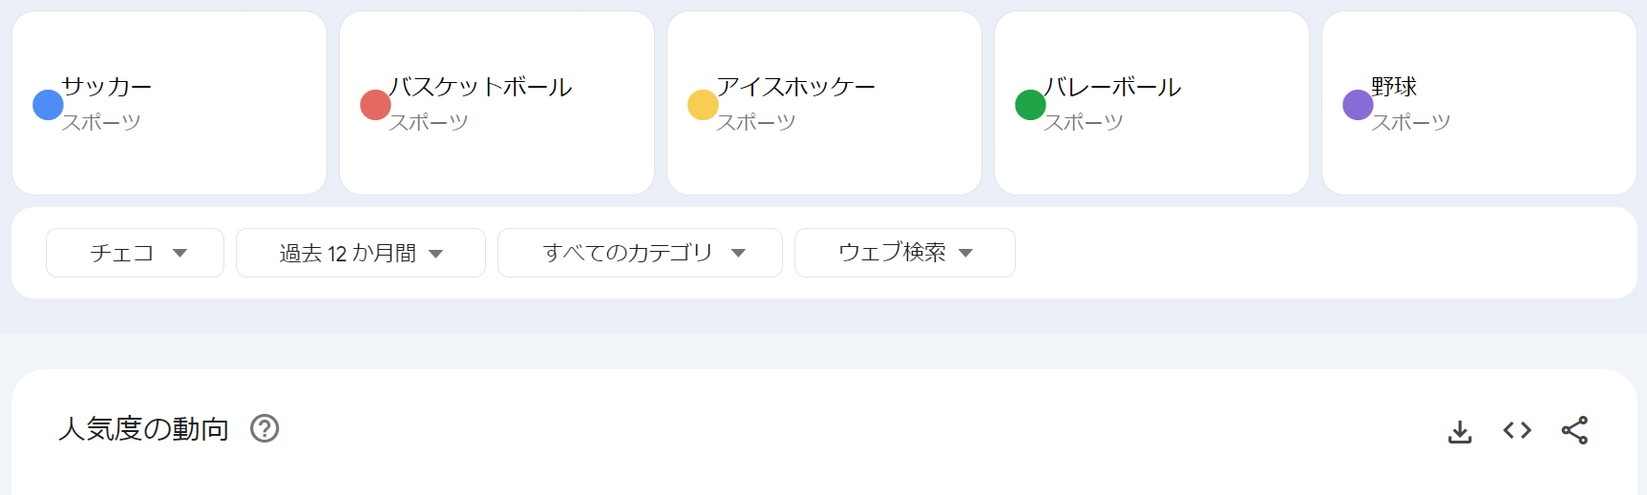Click the 野球 term label
Viewport: 1647px width, 495px height.
(x=1394, y=87)
